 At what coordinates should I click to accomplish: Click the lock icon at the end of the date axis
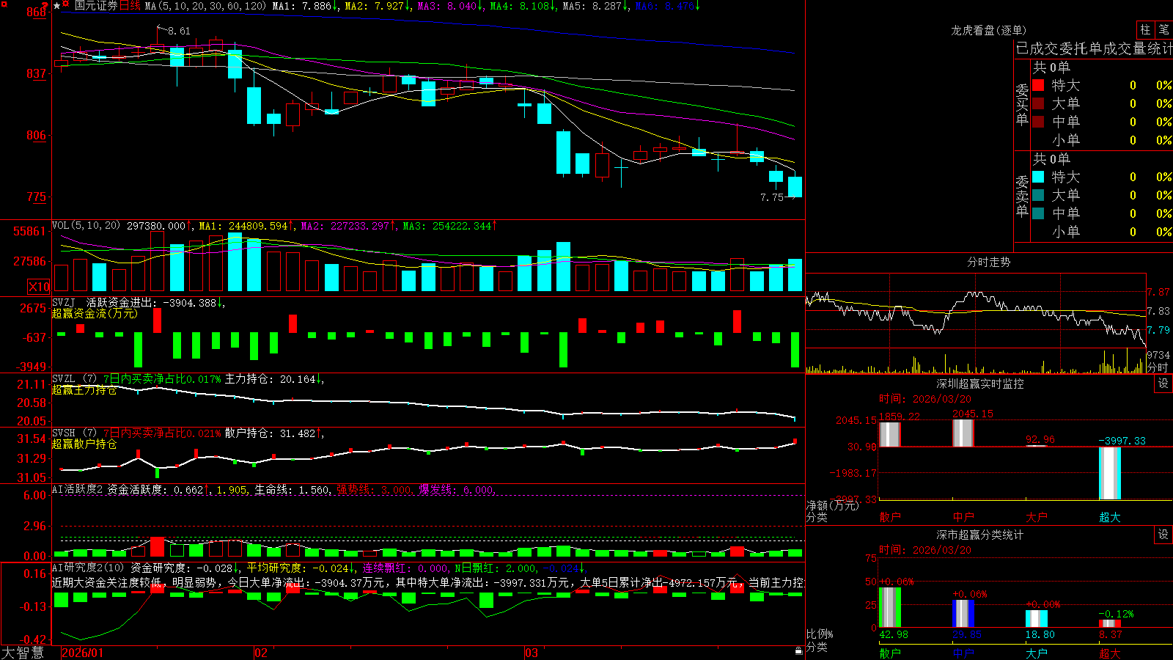pos(798,651)
